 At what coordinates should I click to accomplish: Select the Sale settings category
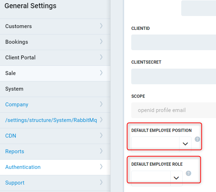(x=11, y=73)
